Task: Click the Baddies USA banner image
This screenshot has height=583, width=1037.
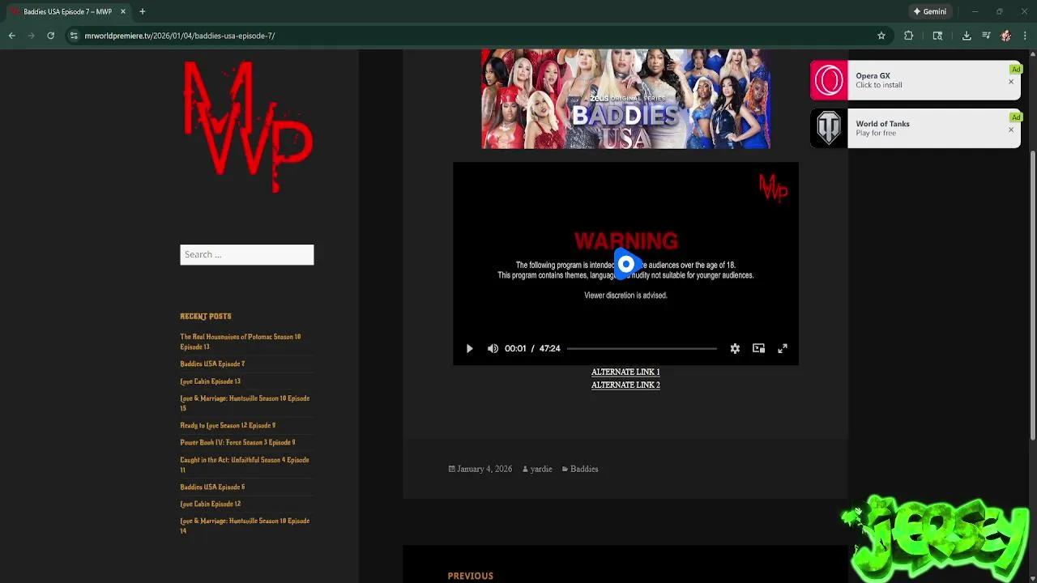Action: (625, 99)
